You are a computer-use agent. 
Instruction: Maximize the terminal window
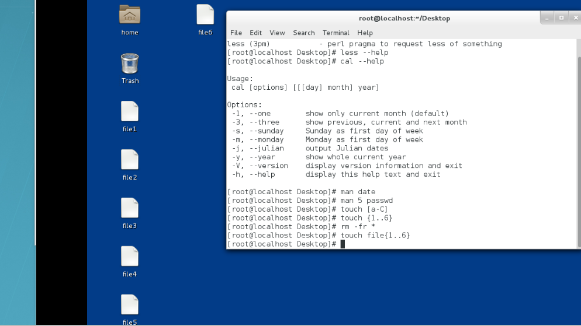point(561,17)
